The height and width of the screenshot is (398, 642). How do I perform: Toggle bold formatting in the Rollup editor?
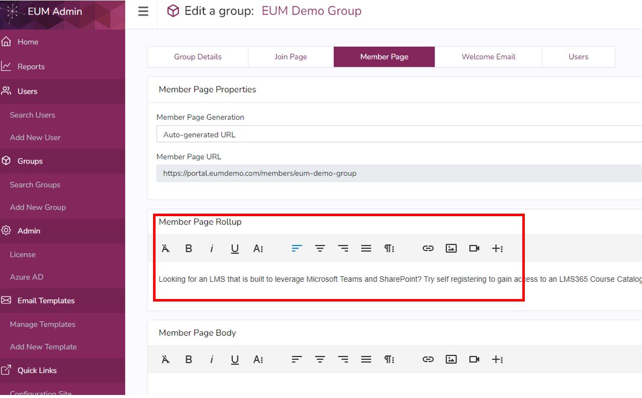[188, 248]
